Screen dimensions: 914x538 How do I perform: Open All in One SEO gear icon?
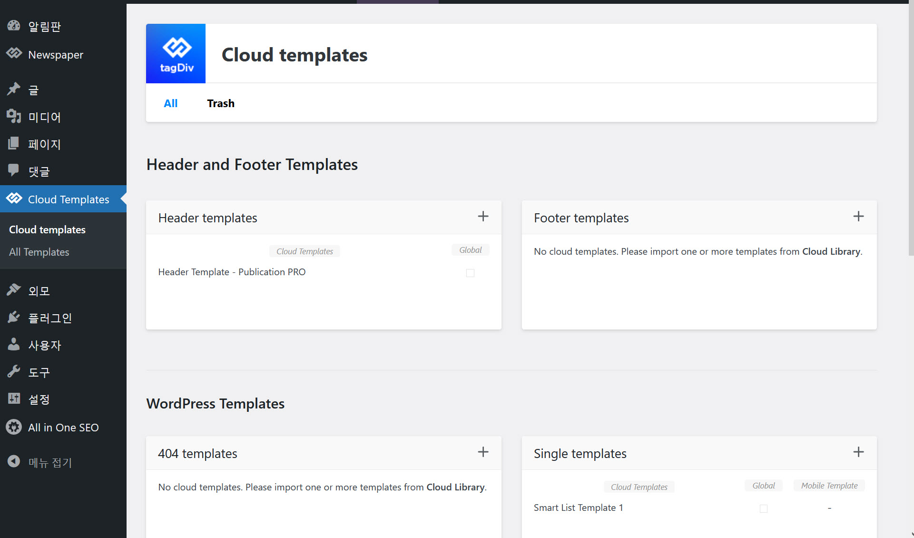click(14, 427)
